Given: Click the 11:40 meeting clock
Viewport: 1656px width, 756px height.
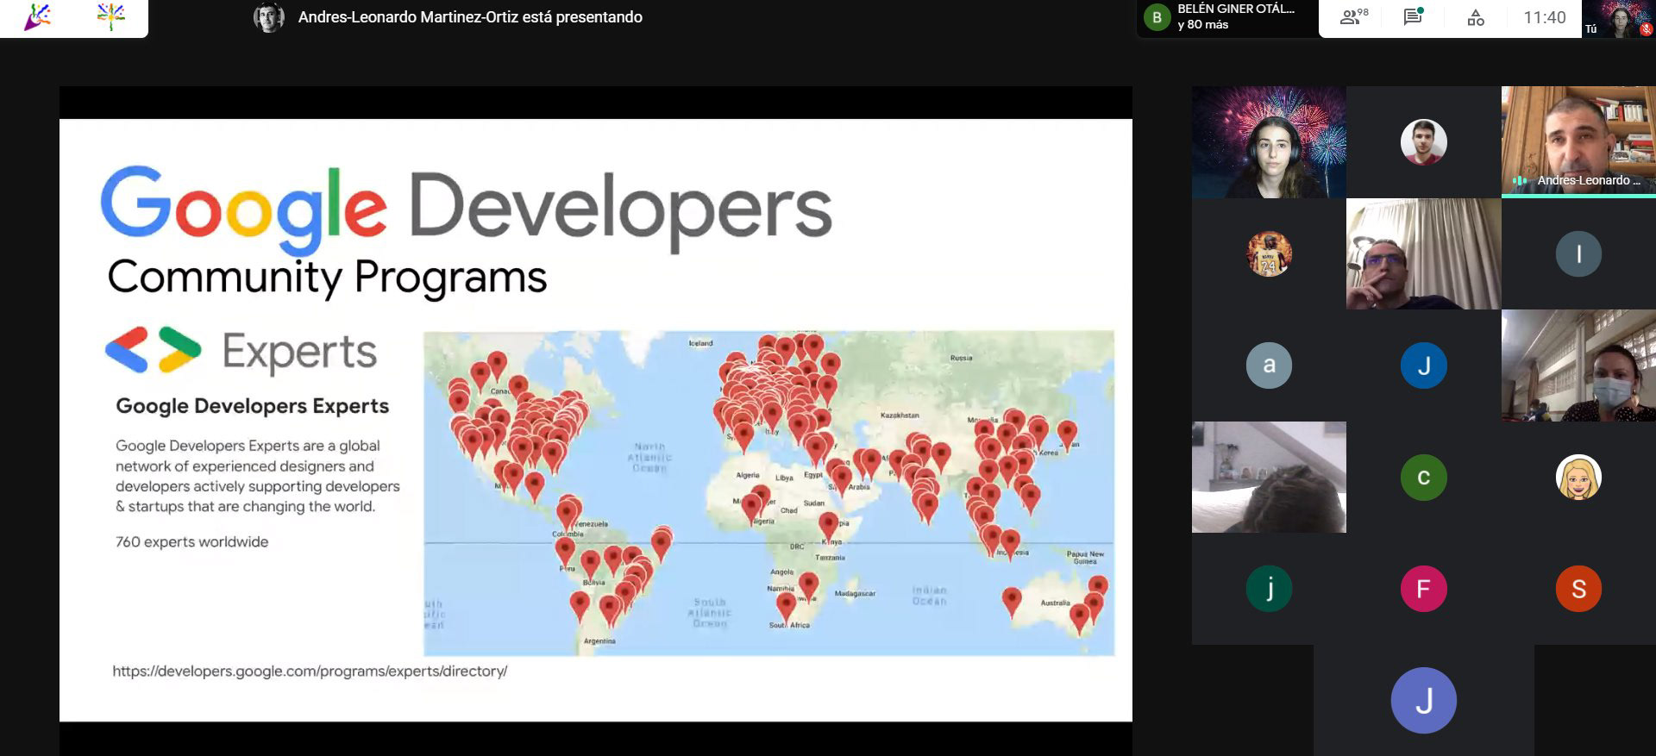Looking at the screenshot, I should pos(1544,17).
